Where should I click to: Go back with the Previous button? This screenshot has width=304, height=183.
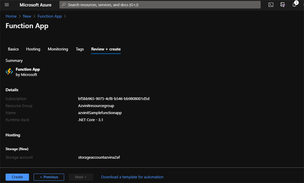(x=49, y=177)
